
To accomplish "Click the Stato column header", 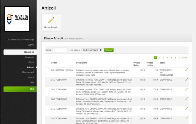I will [x=162, y=63].
